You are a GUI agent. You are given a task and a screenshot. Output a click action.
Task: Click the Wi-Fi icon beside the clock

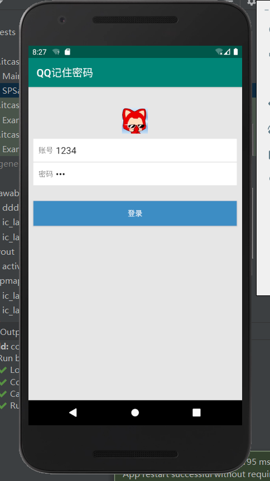tap(56, 51)
